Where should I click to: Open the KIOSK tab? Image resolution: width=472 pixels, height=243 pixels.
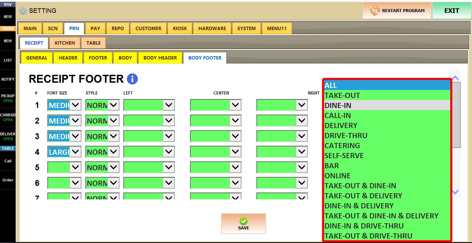180,28
